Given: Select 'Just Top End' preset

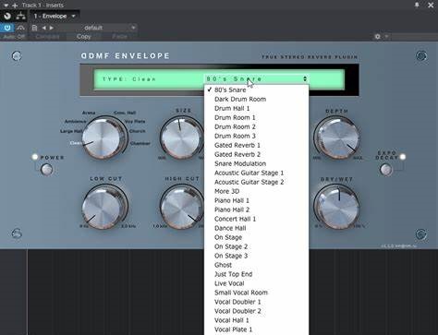Looking at the screenshot, I should pos(256,274).
